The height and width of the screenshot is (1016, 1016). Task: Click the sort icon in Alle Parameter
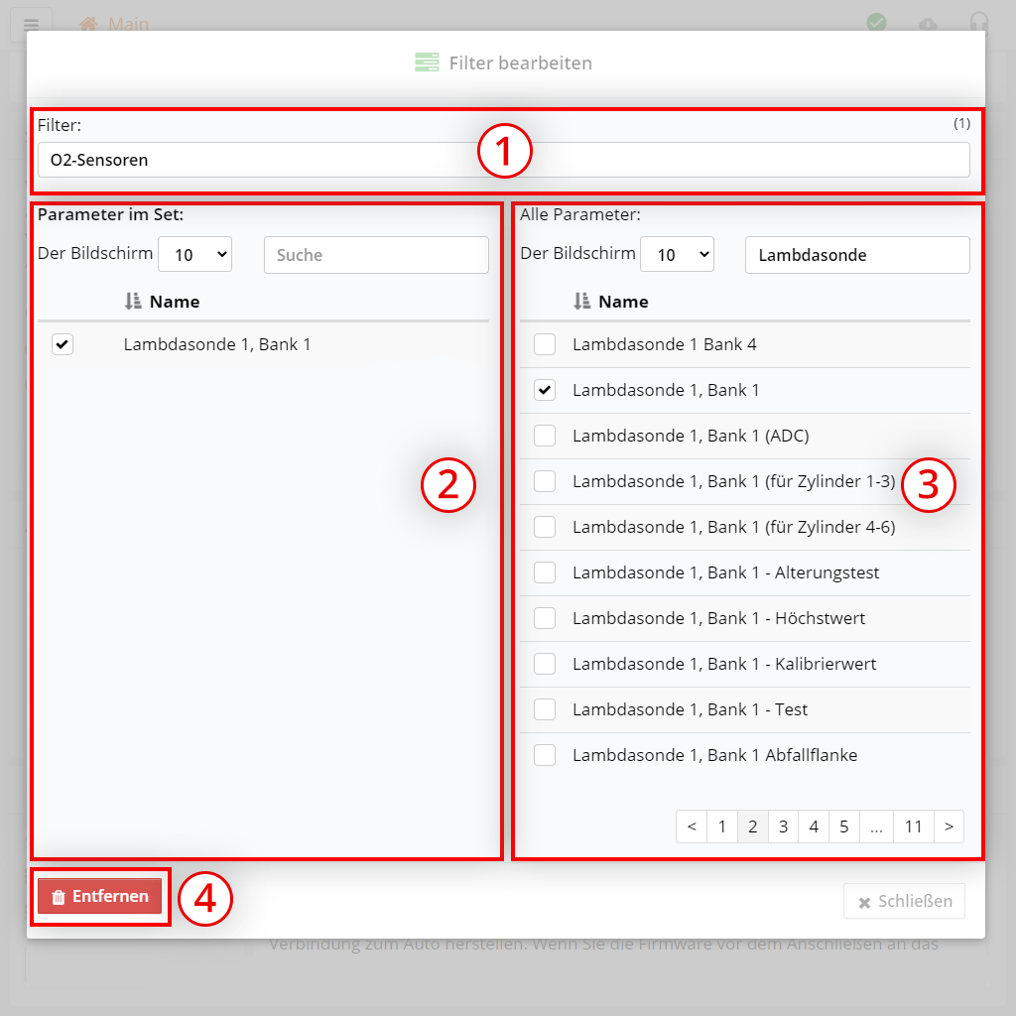[x=582, y=302]
